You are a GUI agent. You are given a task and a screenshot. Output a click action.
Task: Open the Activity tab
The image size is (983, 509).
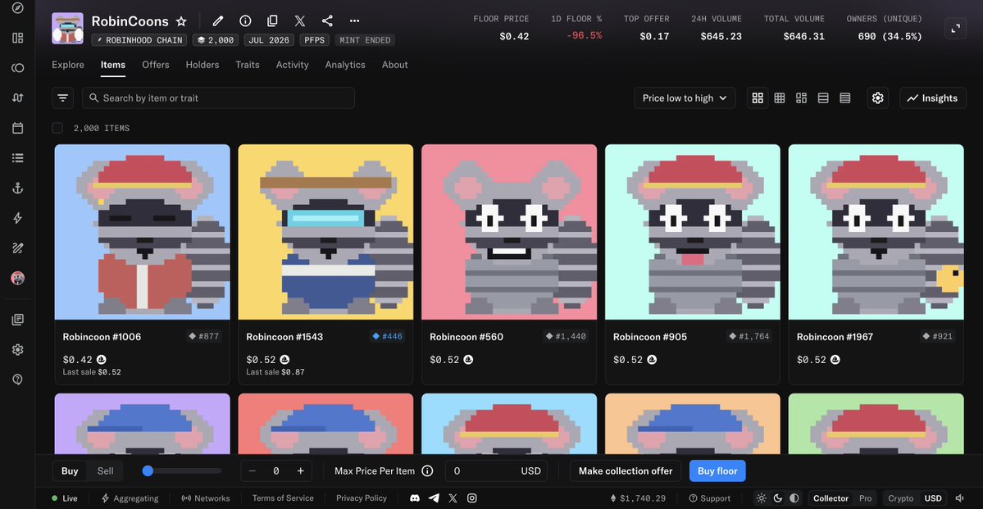(x=292, y=65)
